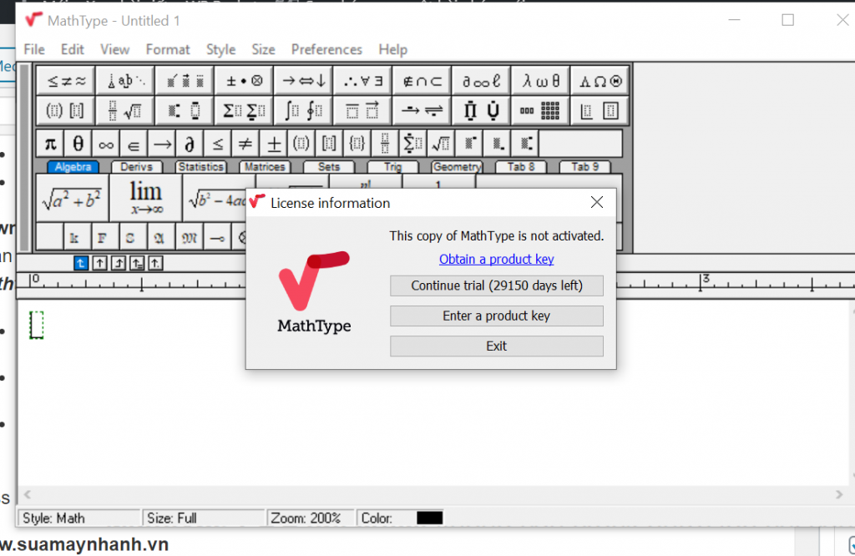Open the miscellaneous symbols palette (∂∞ℓ)
The image size is (855, 556).
pos(482,81)
